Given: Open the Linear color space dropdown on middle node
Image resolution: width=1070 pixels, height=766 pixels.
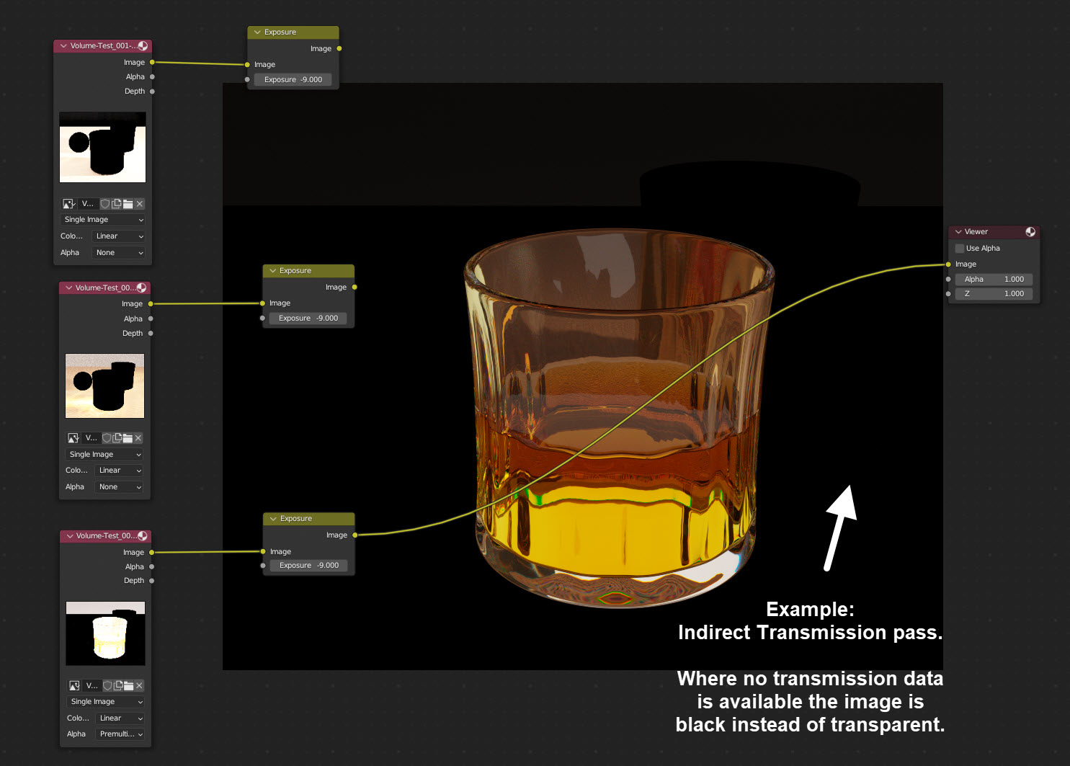Looking at the screenshot, I should click(118, 470).
